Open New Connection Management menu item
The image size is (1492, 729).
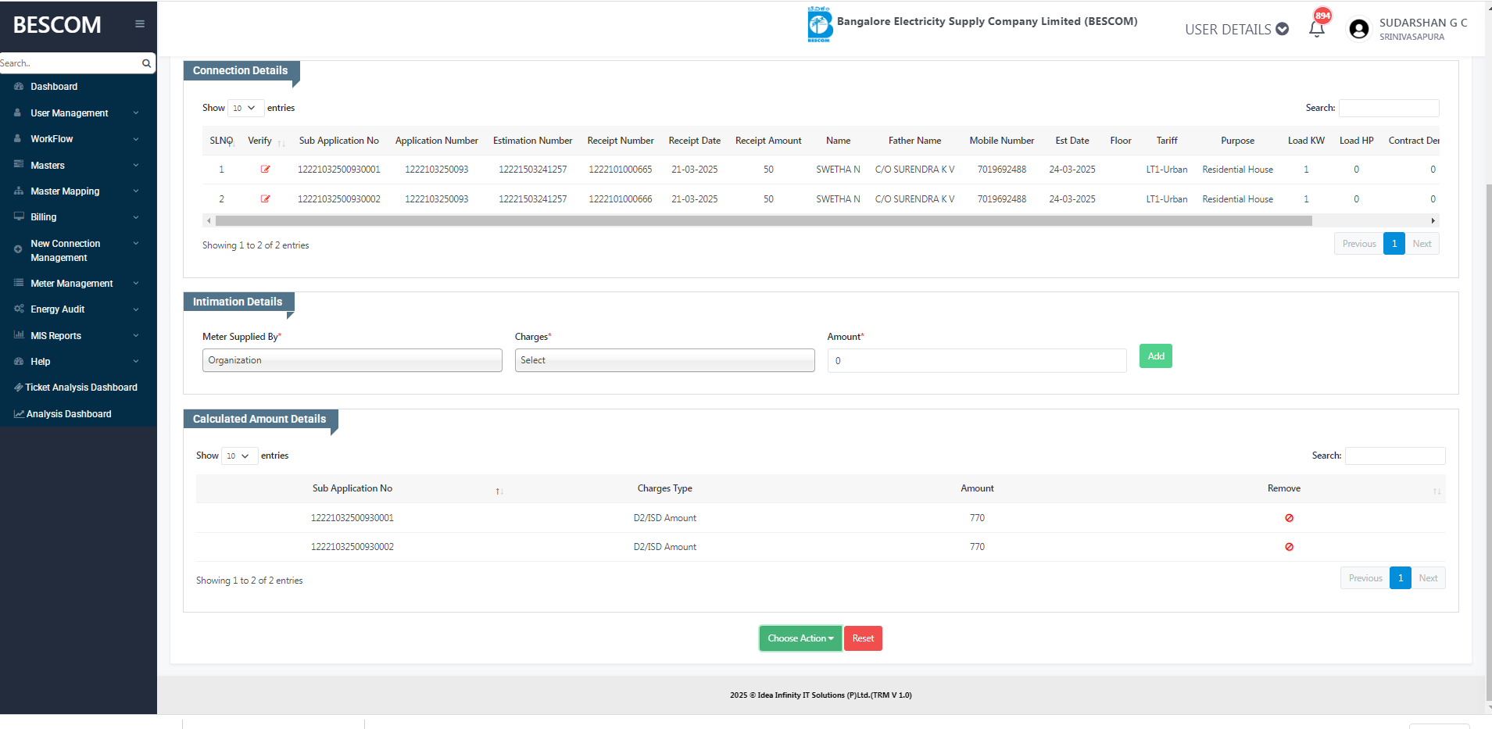(x=65, y=251)
